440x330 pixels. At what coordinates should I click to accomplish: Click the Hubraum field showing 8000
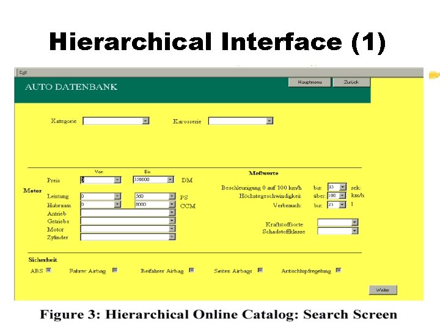pos(152,204)
